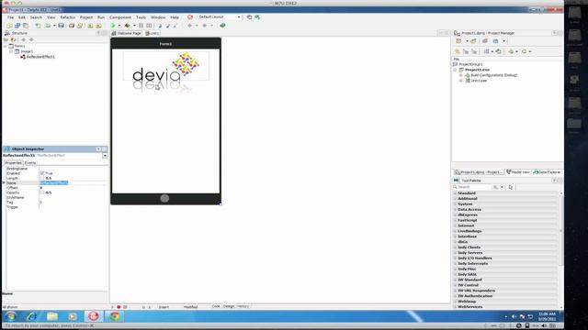Click the Name property value field
The image size is (588, 330).
73,183
